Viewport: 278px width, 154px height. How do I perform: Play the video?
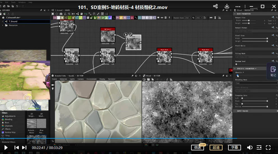pos(6,148)
